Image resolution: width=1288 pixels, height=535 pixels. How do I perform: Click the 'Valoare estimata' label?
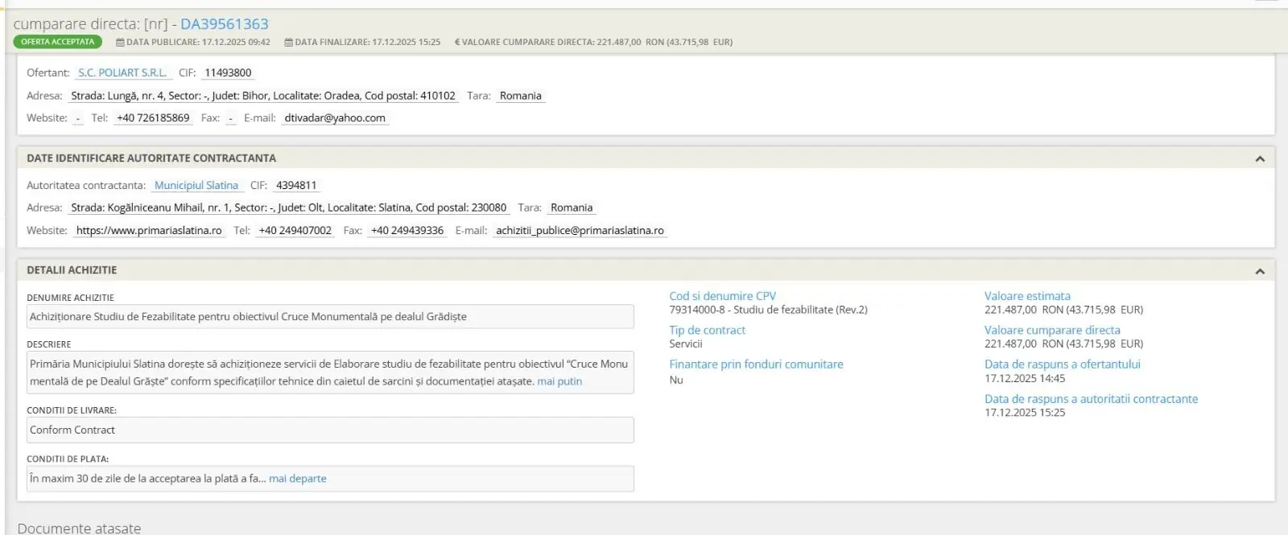1027,296
